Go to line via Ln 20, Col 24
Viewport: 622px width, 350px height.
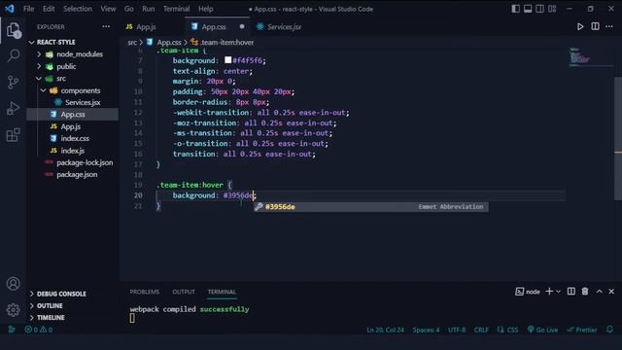[385, 330]
